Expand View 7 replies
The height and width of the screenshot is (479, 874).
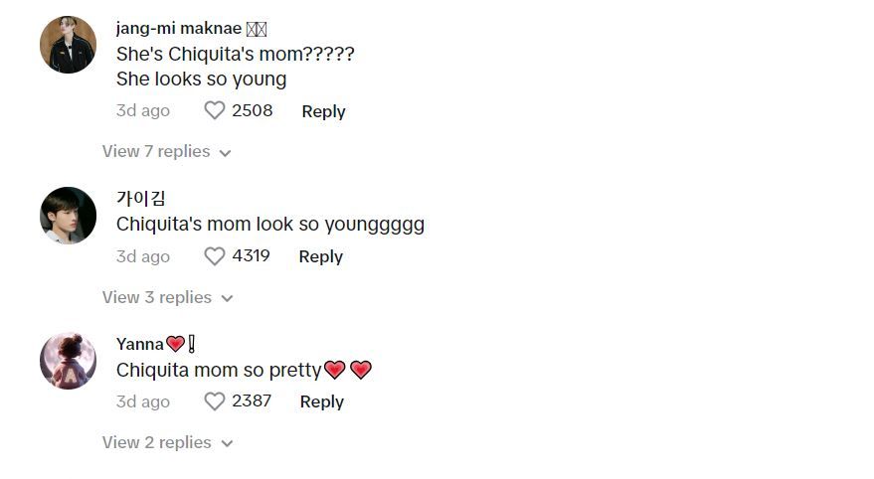pyautogui.click(x=156, y=151)
